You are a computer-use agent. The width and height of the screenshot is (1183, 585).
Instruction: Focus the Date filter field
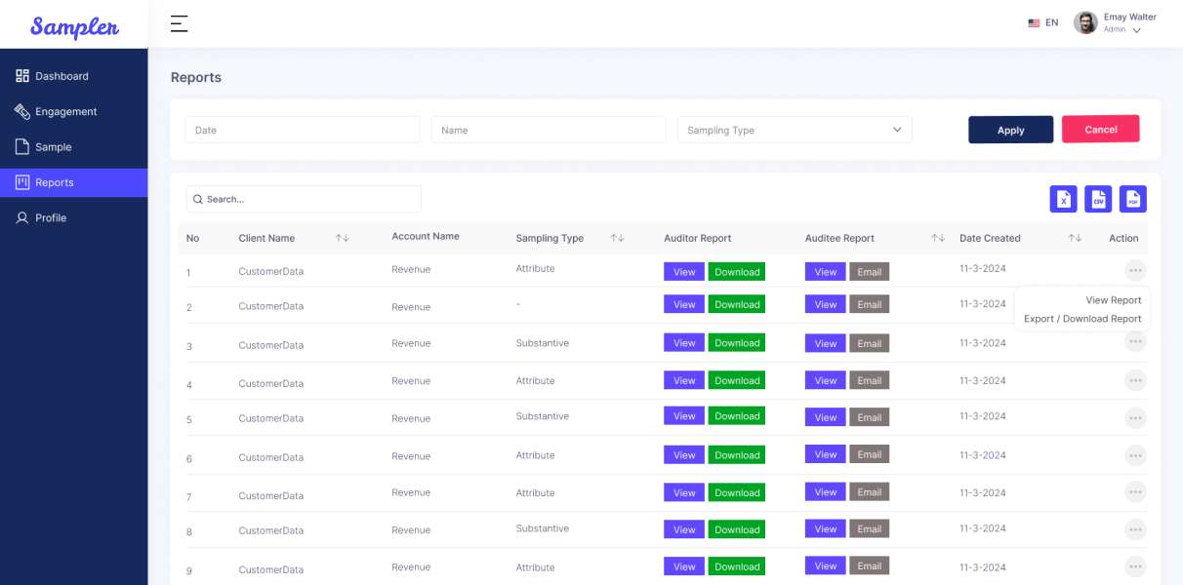303,130
